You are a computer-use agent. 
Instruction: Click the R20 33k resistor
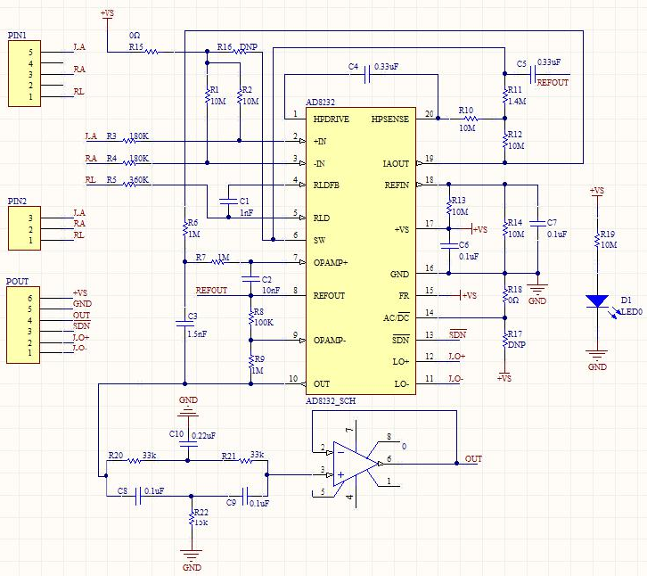[x=135, y=460]
